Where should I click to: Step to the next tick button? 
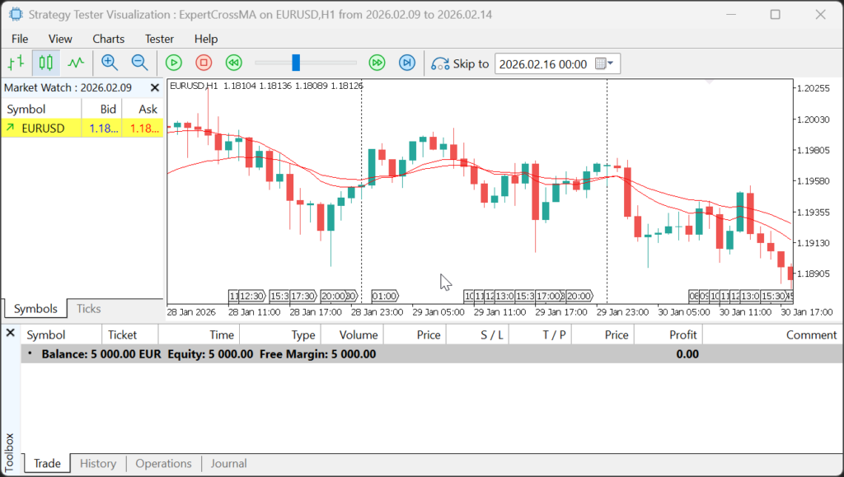point(406,63)
